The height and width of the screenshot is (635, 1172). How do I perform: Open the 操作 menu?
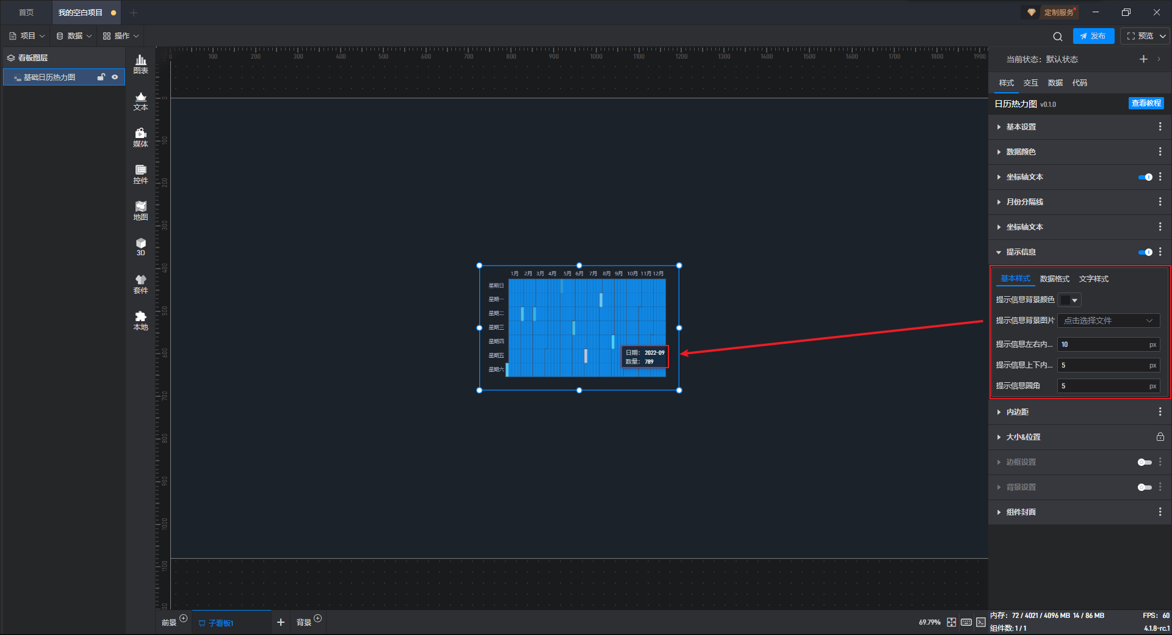121,36
